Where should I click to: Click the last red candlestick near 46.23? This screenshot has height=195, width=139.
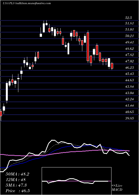(x=112, y=66)
